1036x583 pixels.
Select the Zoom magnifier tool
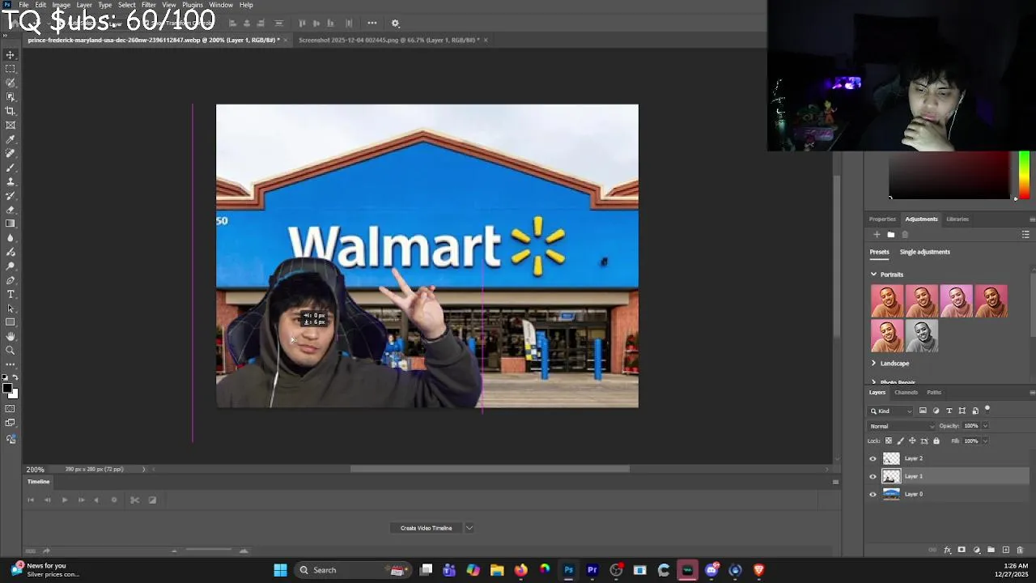pyautogui.click(x=11, y=351)
